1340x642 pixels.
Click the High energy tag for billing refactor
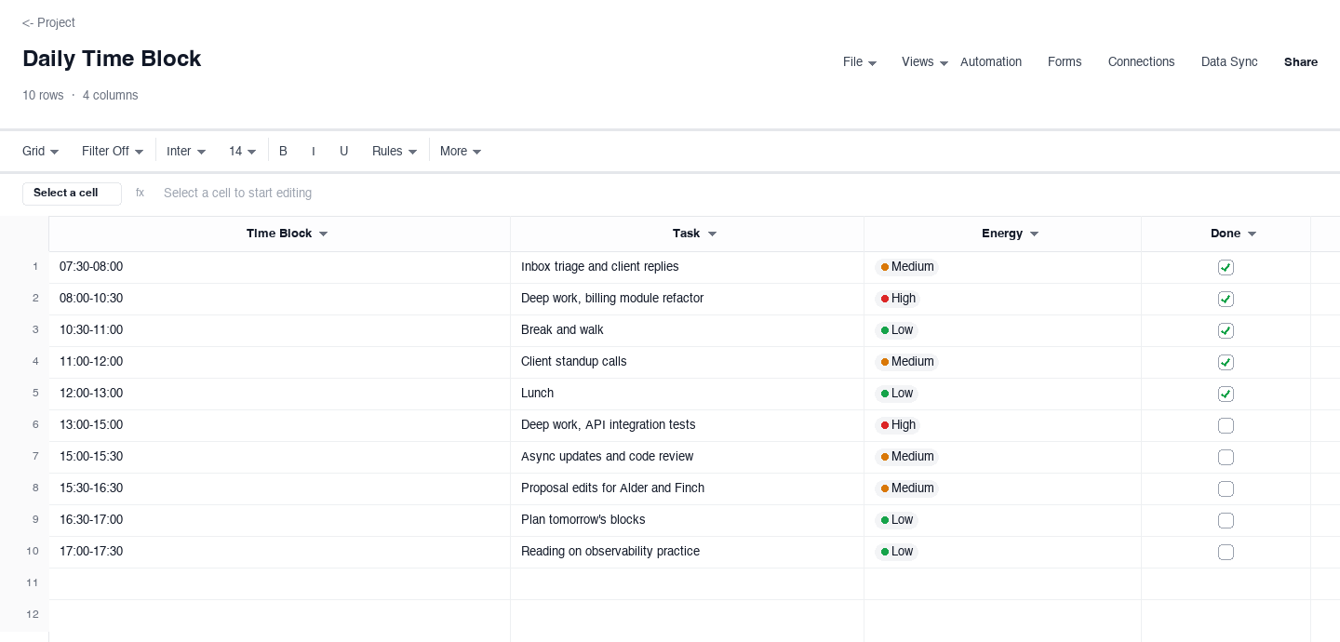[898, 299]
